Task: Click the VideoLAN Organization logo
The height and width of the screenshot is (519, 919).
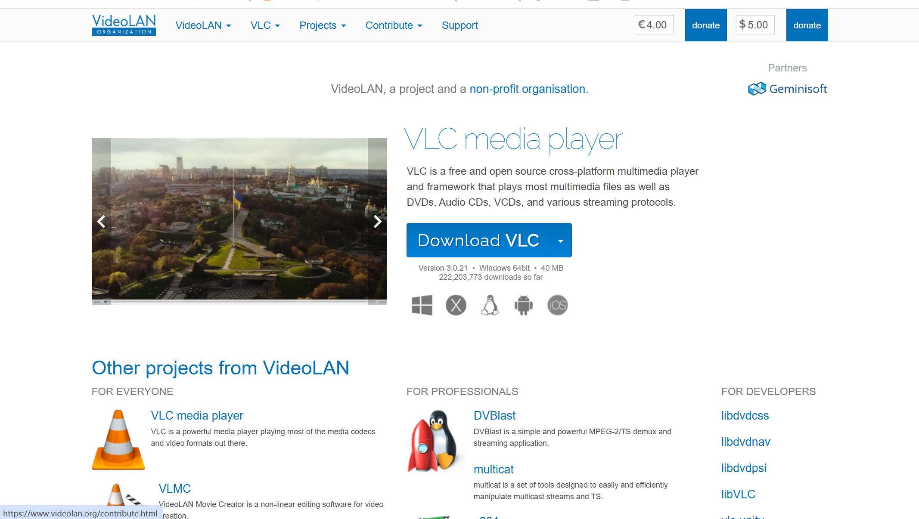Action: tap(124, 25)
